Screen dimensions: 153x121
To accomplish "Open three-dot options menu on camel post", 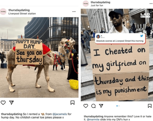I will [74, 12].
